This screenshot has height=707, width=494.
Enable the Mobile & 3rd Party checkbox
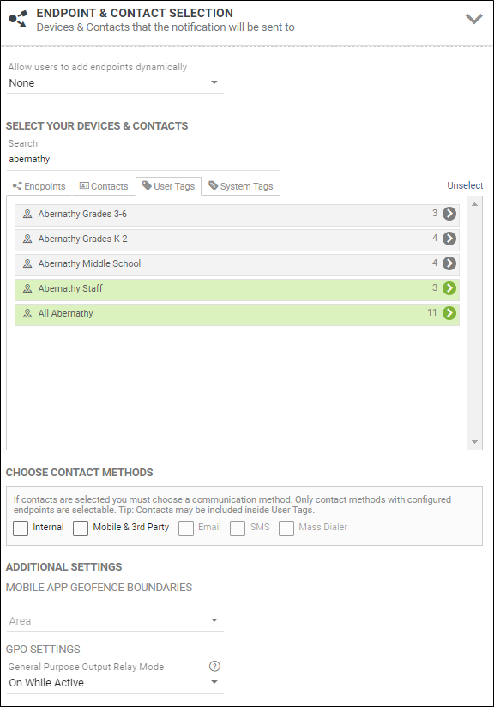tap(81, 529)
